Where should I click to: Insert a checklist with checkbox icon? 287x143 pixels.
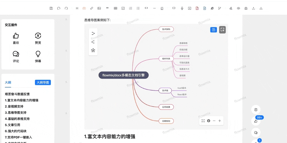[x=123, y=8]
